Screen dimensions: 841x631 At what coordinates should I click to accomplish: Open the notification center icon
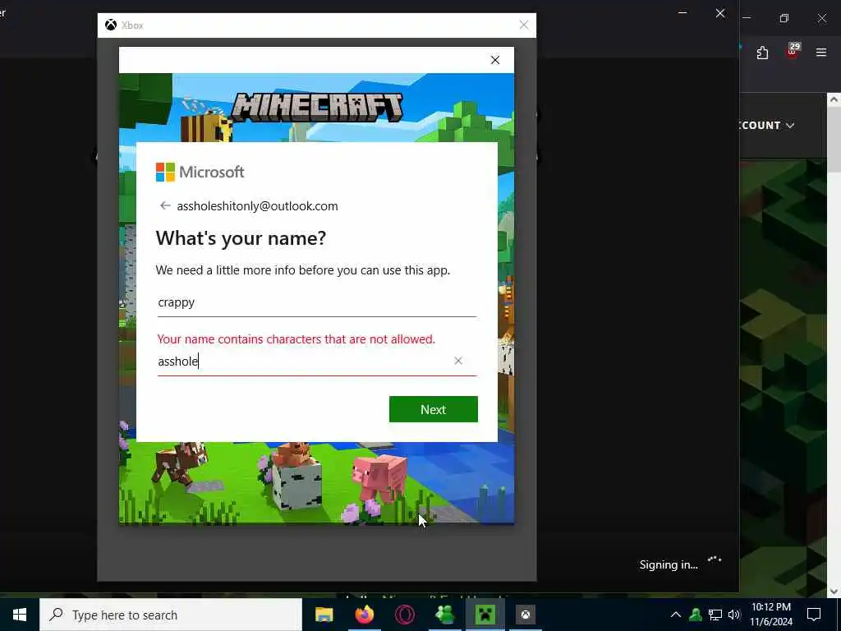pos(814,615)
